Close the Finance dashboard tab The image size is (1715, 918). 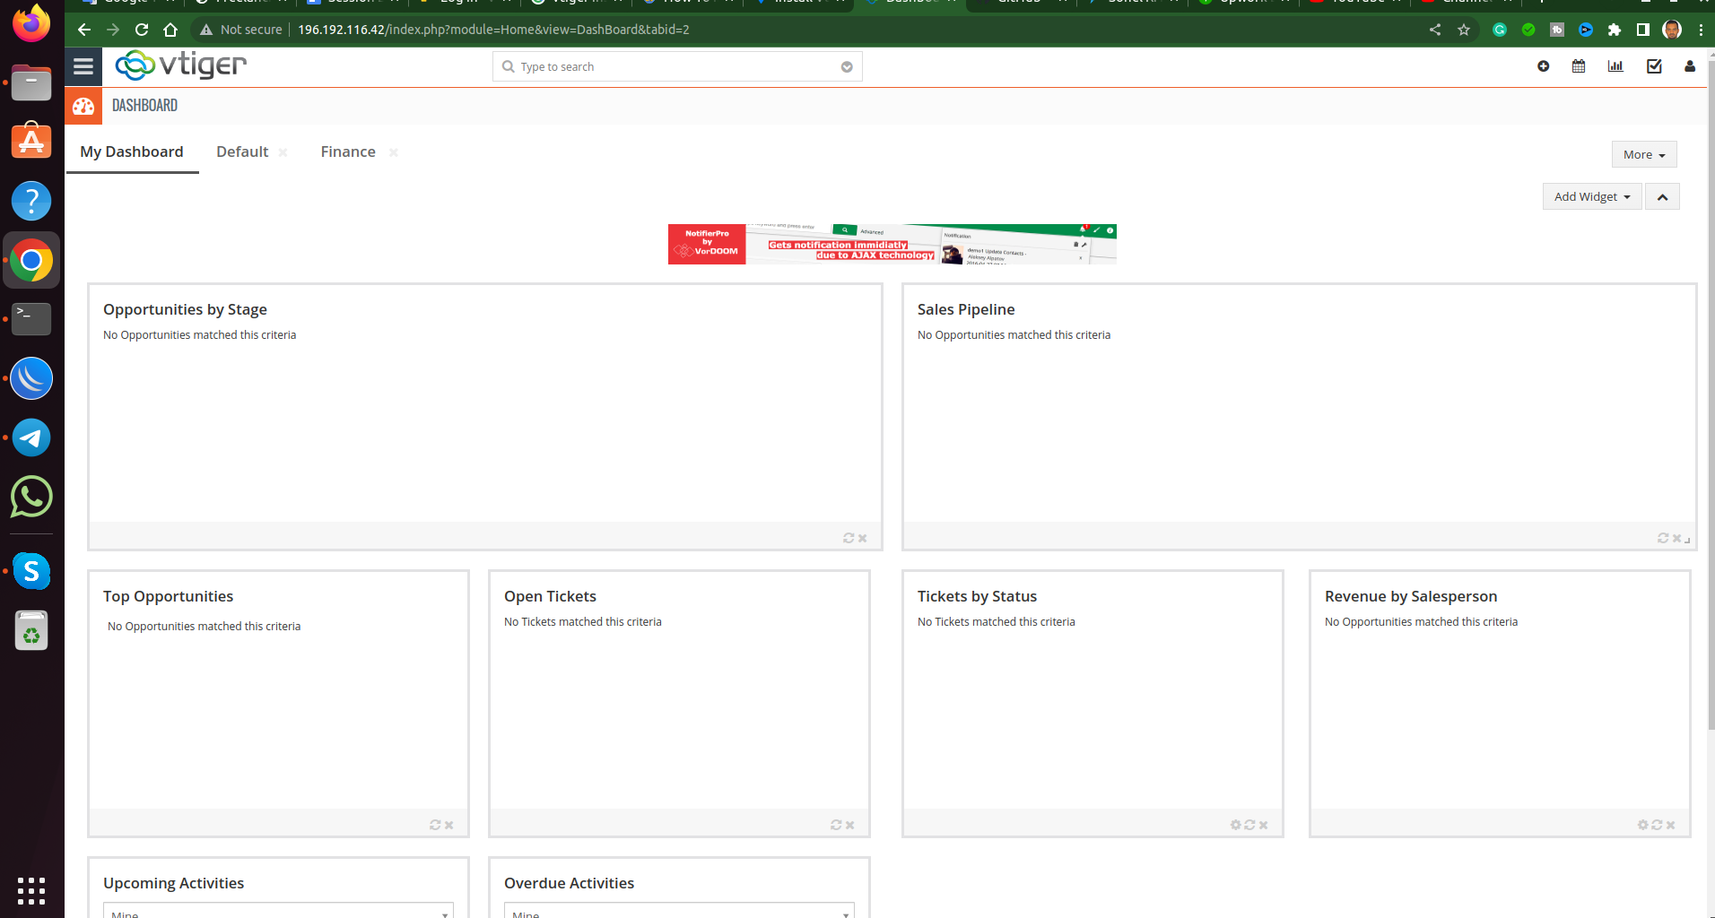[393, 152]
